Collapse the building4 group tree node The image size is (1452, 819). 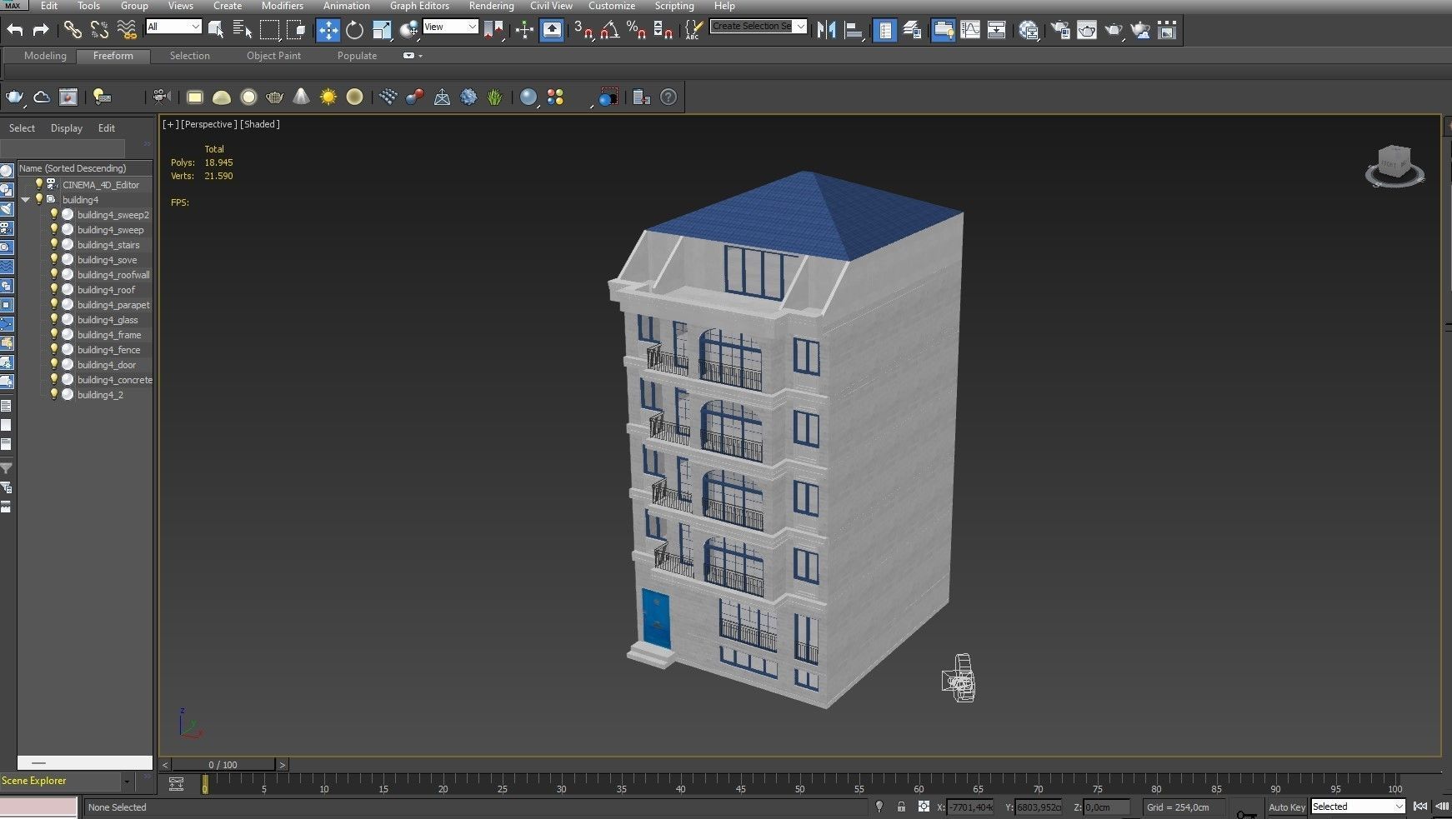[x=26, y=200]
